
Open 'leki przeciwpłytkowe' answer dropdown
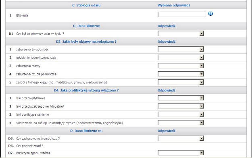point(181,98)
